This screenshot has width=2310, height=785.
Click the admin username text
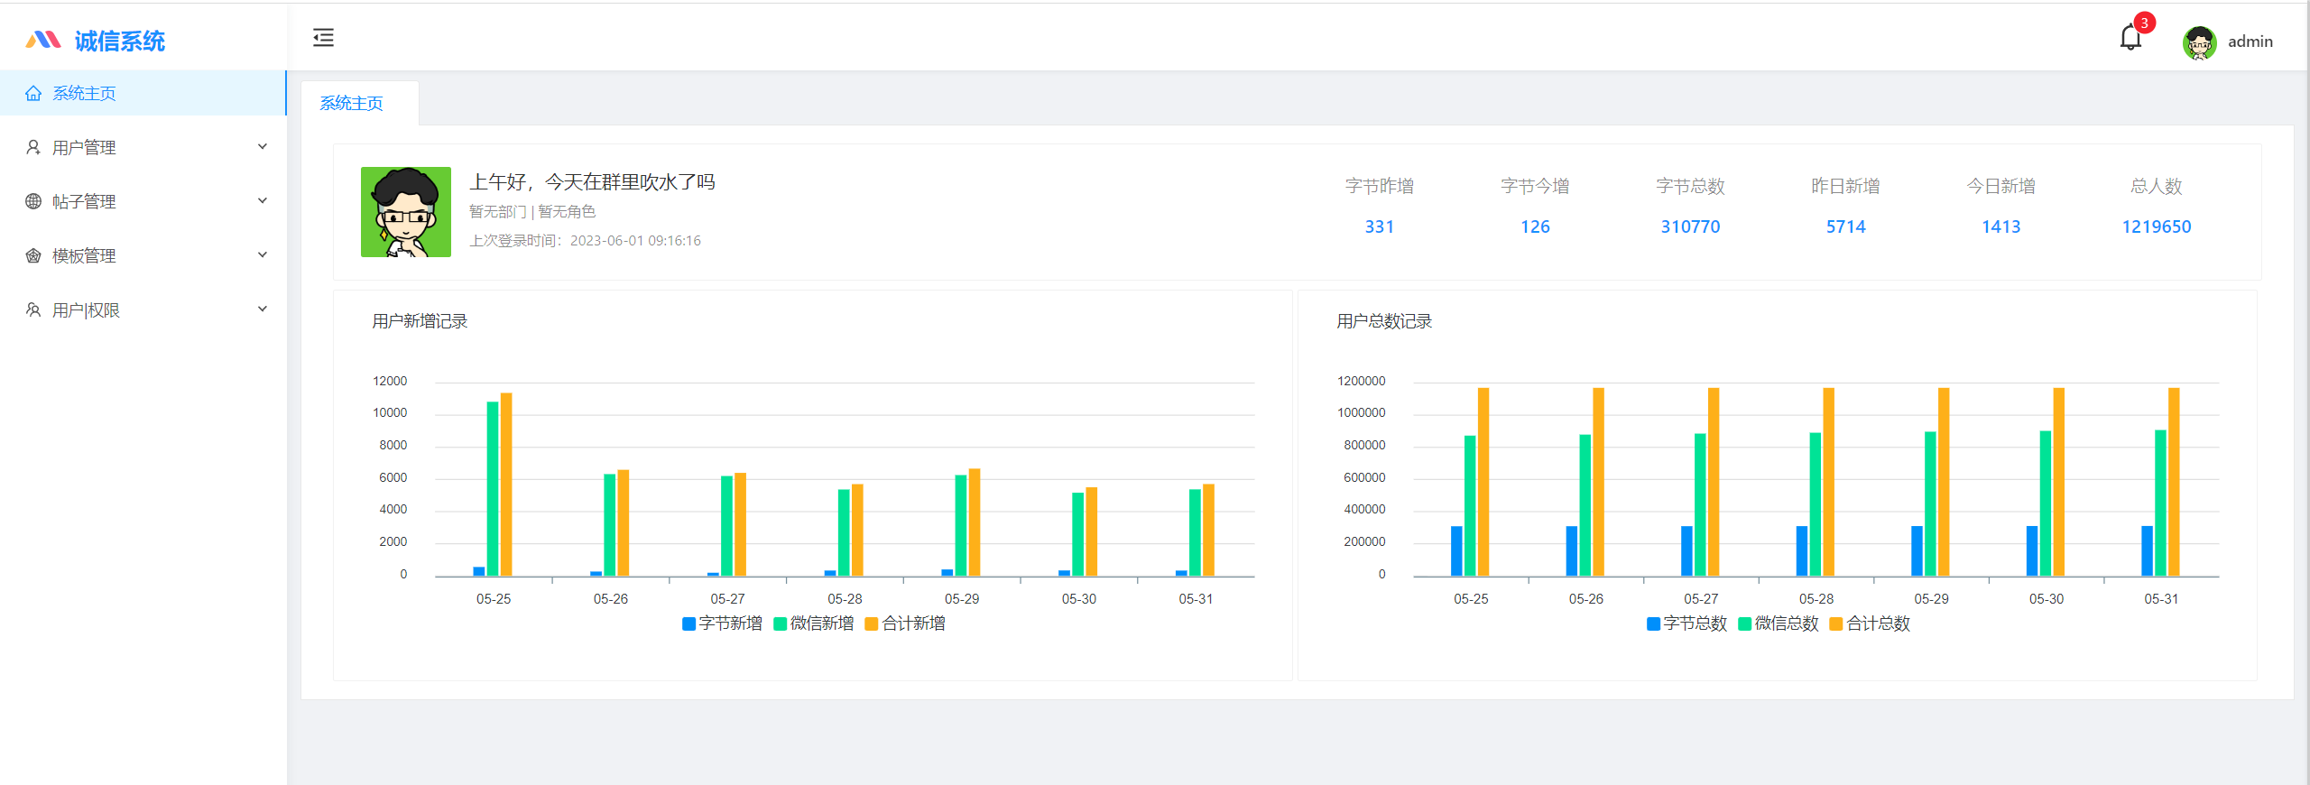tap(2250, 42)
